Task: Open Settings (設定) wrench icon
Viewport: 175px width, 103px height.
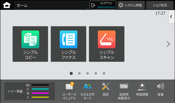Action: (x=106, y=90)
